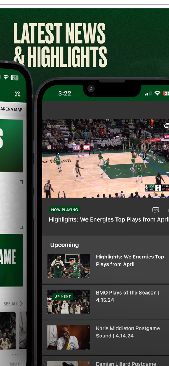
Task: Tap the Wi-Fi icon on left phone
Action: 6,77
